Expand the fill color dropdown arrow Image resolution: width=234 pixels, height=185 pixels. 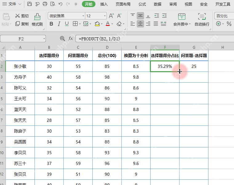pyautogui.click(x=102, y=24)
